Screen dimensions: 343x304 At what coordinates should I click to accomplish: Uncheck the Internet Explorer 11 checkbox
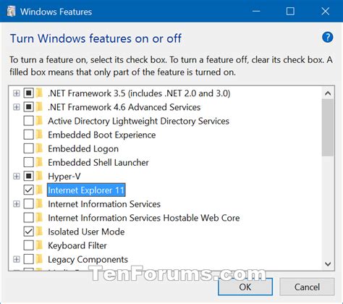(x=28, y=190)
